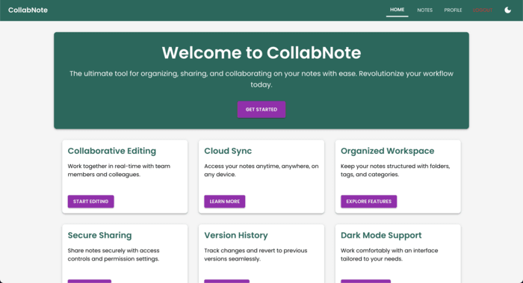Toggle dark mode with the moon icon
This screenshot has width=523, height=283.
(x=507, y=10)
